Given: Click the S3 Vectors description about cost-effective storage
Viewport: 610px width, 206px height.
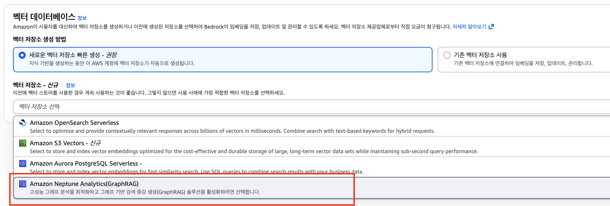Looking at the screenshot, I should 254,151.
